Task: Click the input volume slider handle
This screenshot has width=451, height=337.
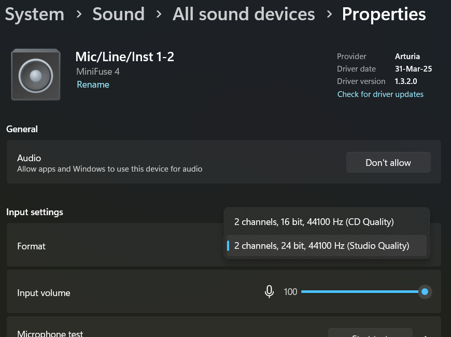Action: (425, 292)
